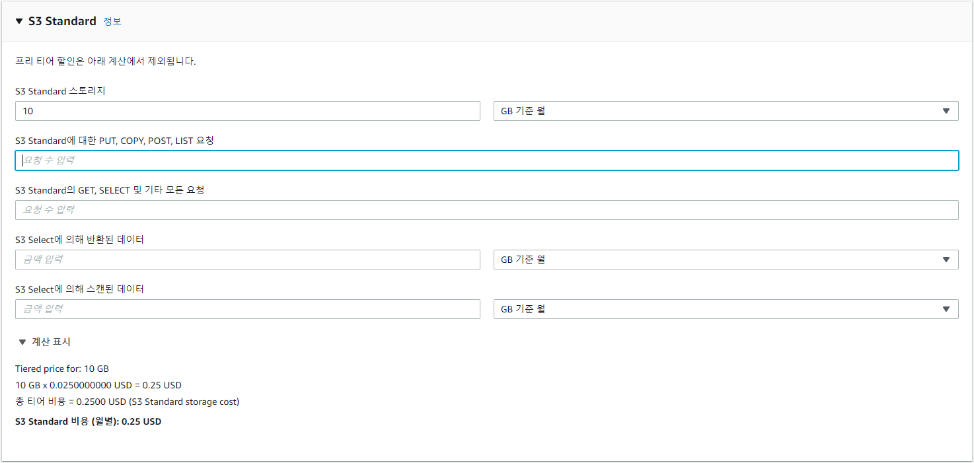Collapse the S3 Standard section triangle

19,21
